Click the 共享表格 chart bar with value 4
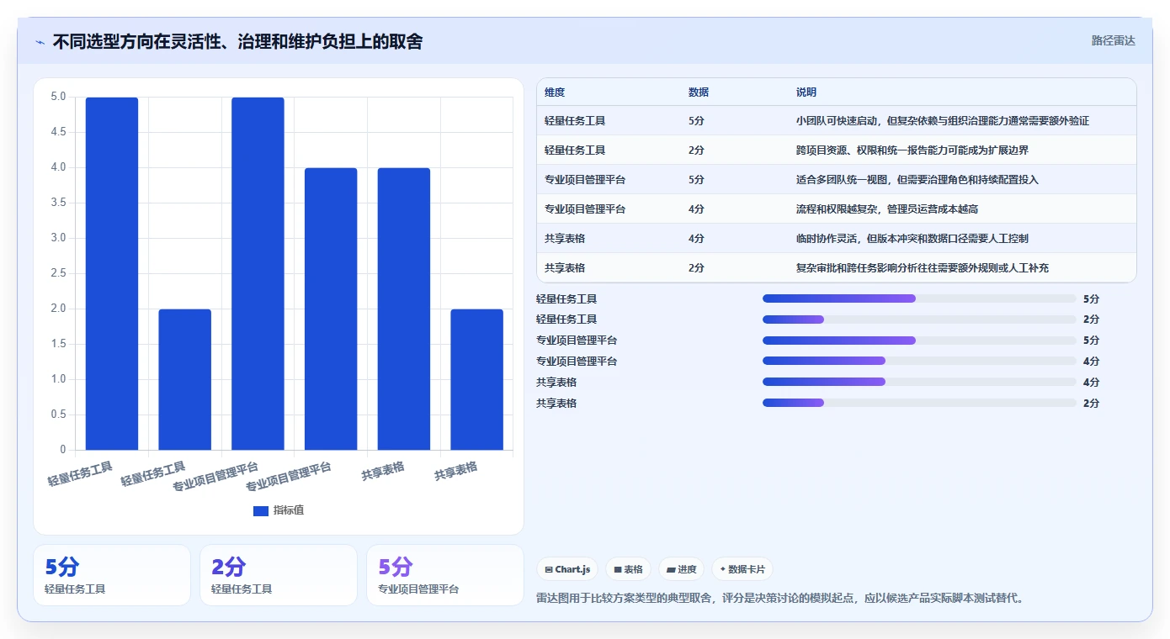 (x=403, y=309)
